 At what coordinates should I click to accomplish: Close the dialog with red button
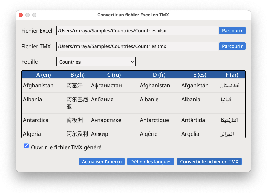click(21, 15)
